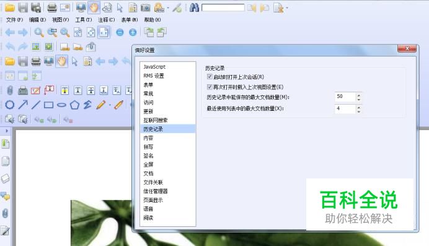Click the blue minus zoom-out icon
Image resolution: width=429 pixels, height=246 pixels.
coord(120,32)
